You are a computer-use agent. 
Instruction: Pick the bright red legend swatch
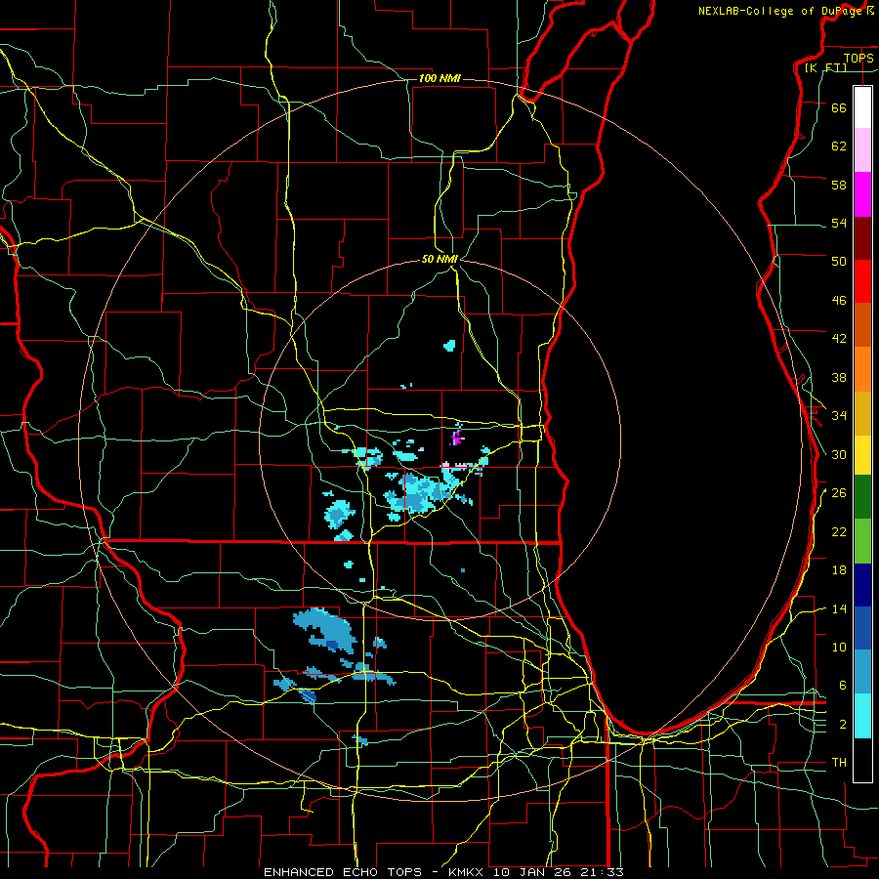862,281
